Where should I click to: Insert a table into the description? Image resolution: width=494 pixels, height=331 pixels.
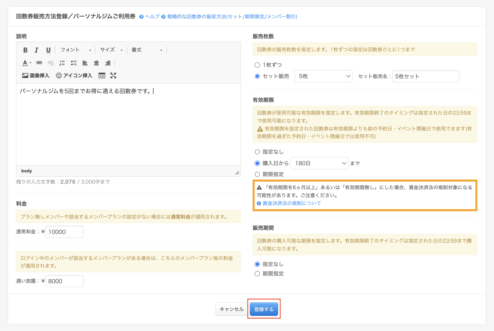click(102, 76)
